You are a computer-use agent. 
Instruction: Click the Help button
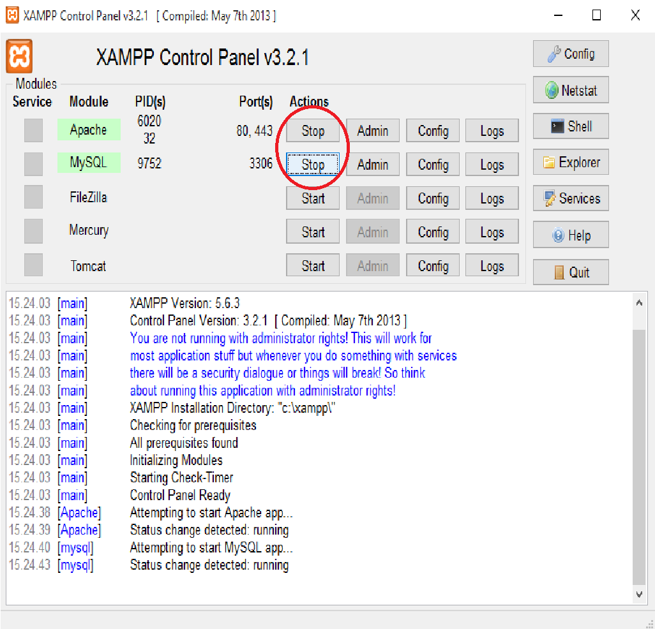coord(570,234)
